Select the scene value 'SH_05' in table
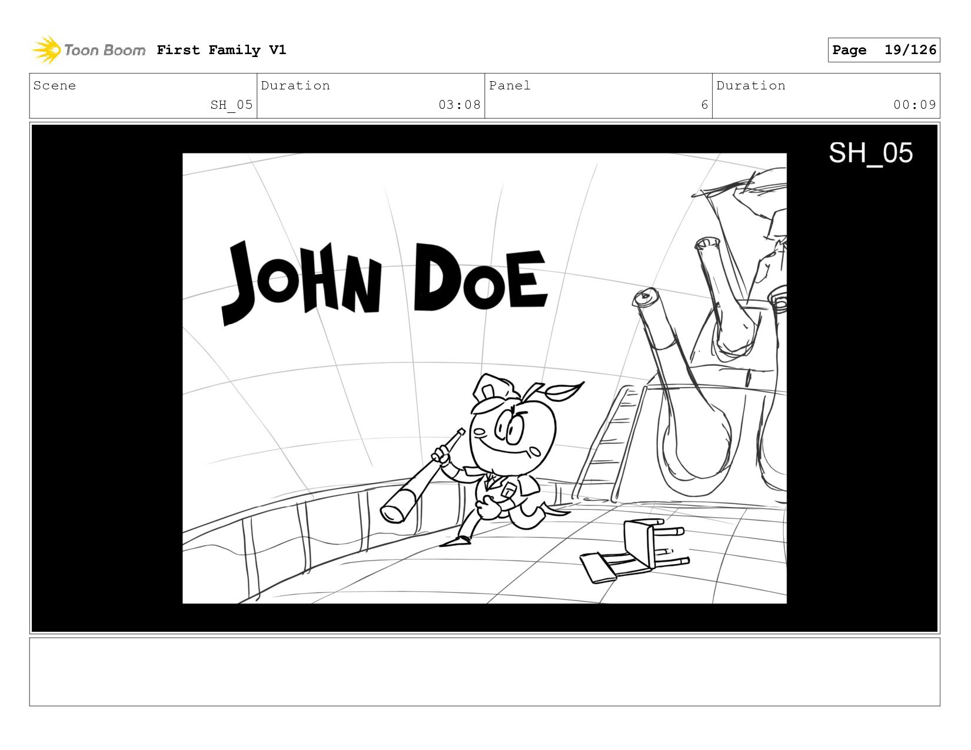 point(231,105)
